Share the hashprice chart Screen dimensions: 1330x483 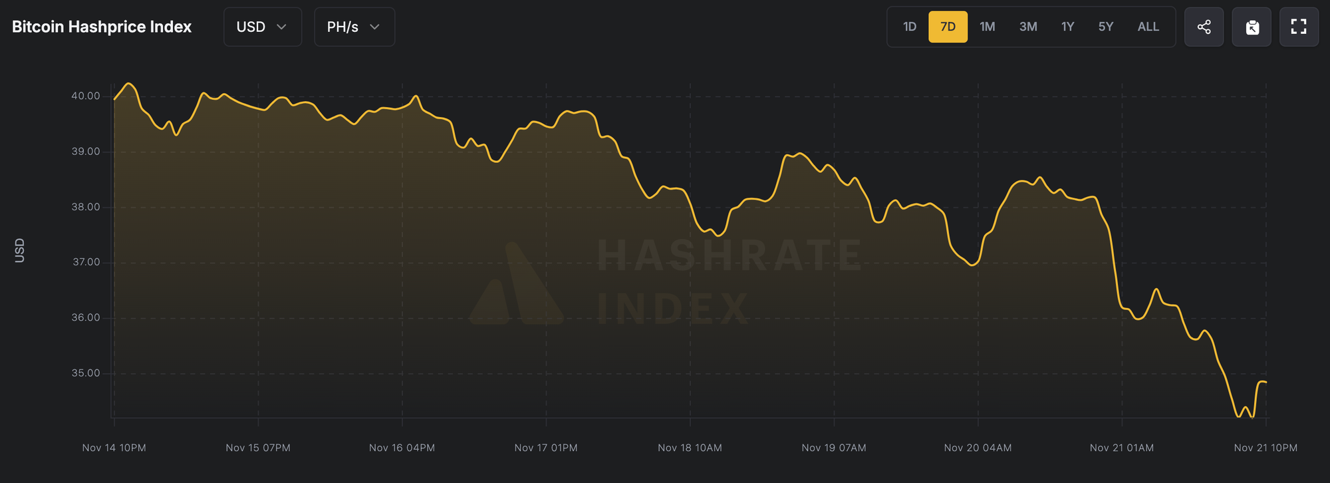tap(1204, 27)
